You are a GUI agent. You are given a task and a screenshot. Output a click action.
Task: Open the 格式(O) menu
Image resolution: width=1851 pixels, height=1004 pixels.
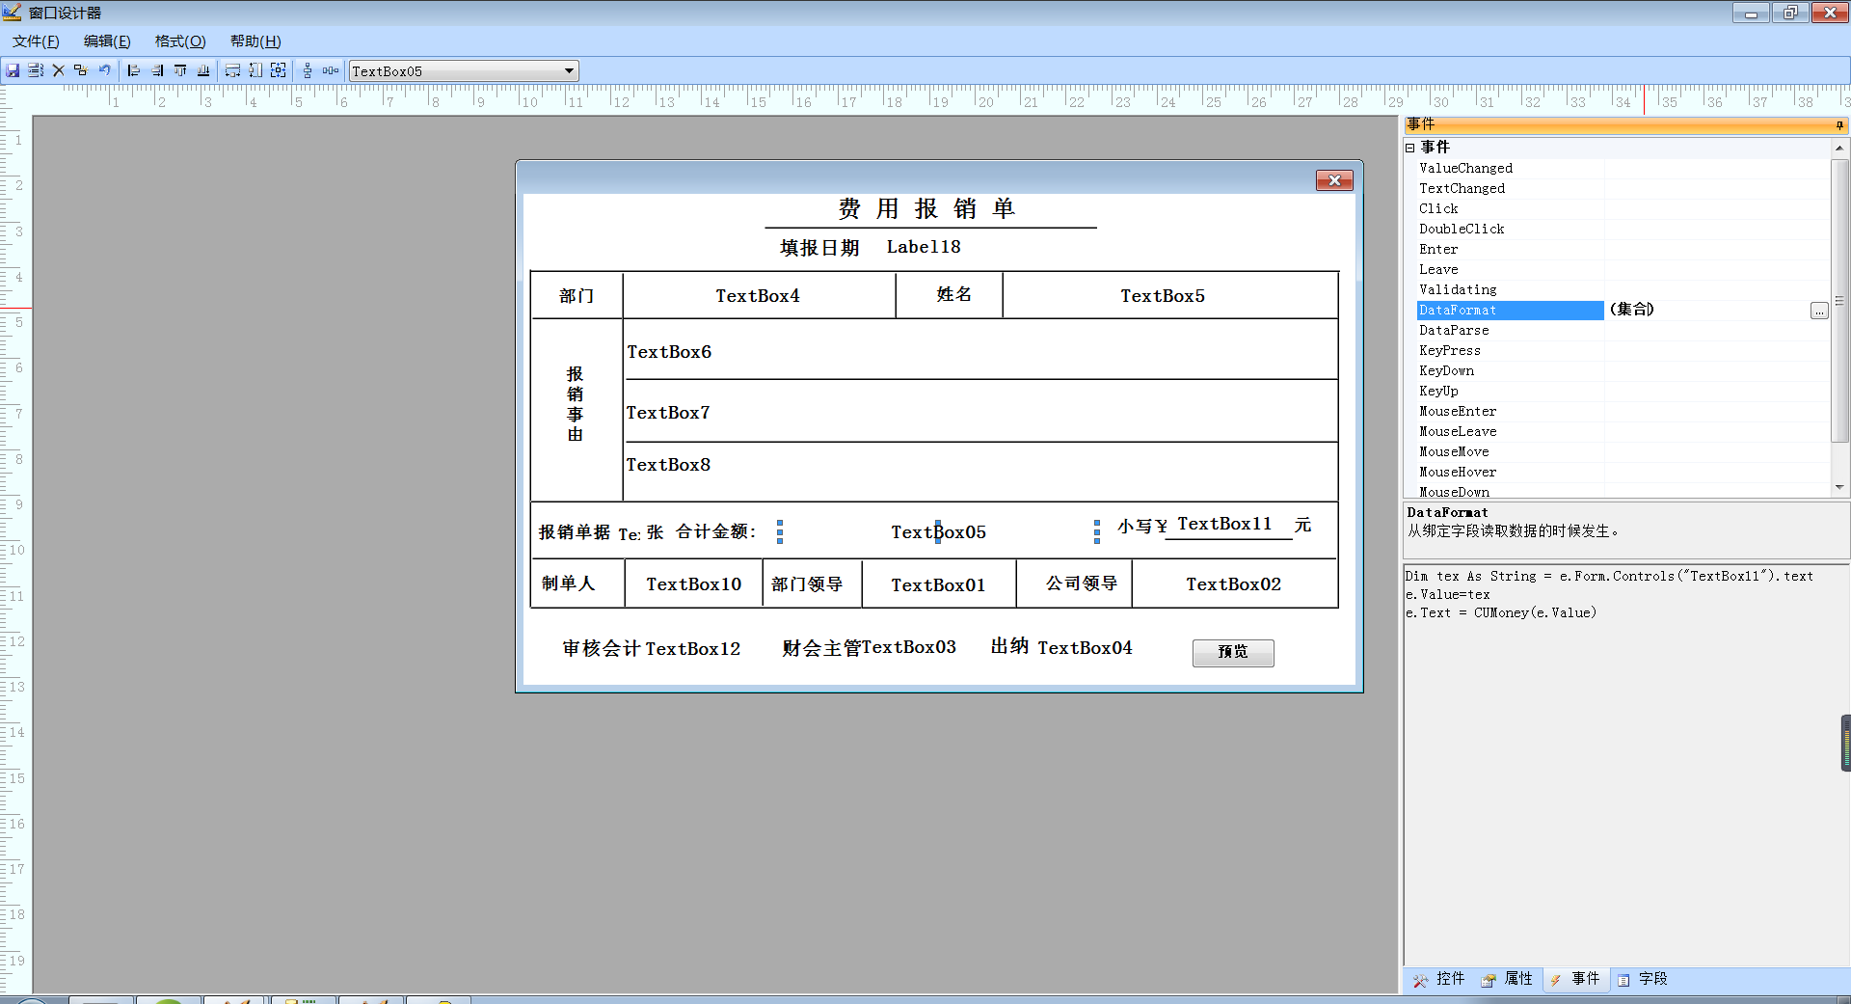tap(180, 41)
